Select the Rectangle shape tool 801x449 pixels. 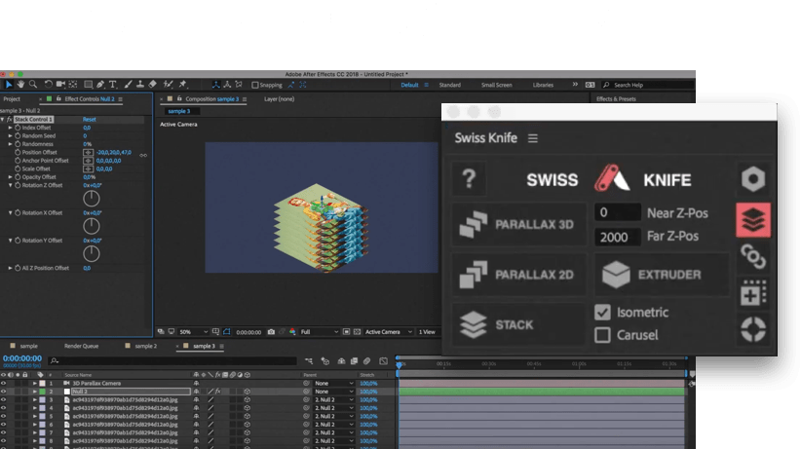coord(88,85)
